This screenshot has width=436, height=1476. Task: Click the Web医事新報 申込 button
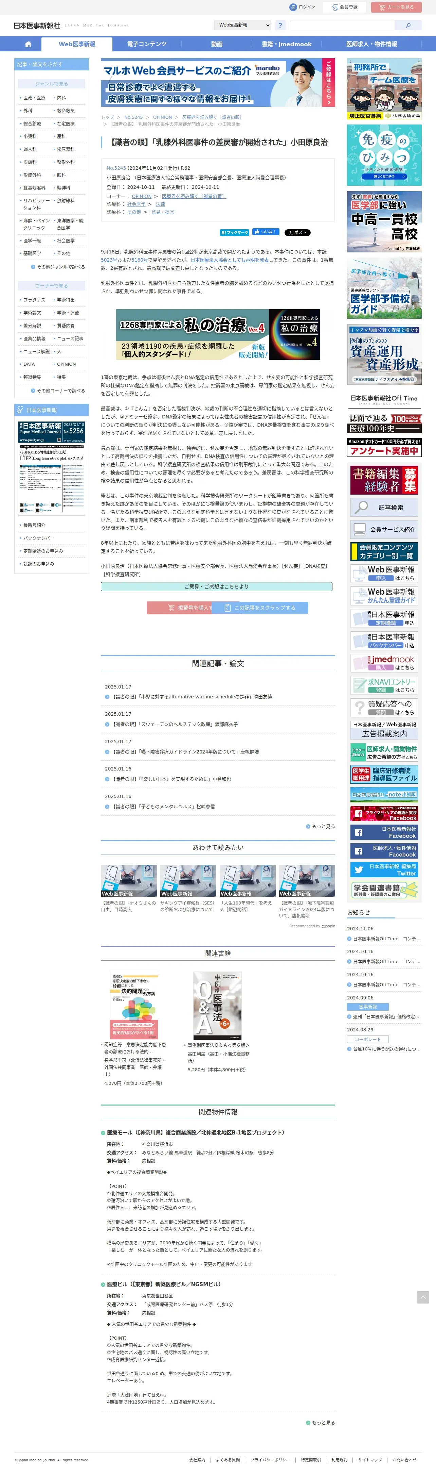(384, 574)
